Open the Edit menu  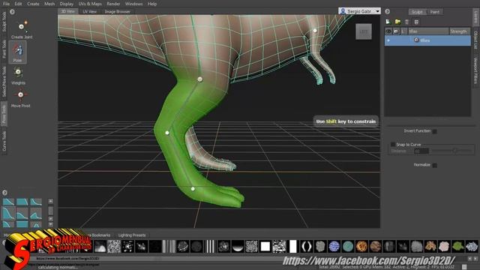tap(18, 4)
